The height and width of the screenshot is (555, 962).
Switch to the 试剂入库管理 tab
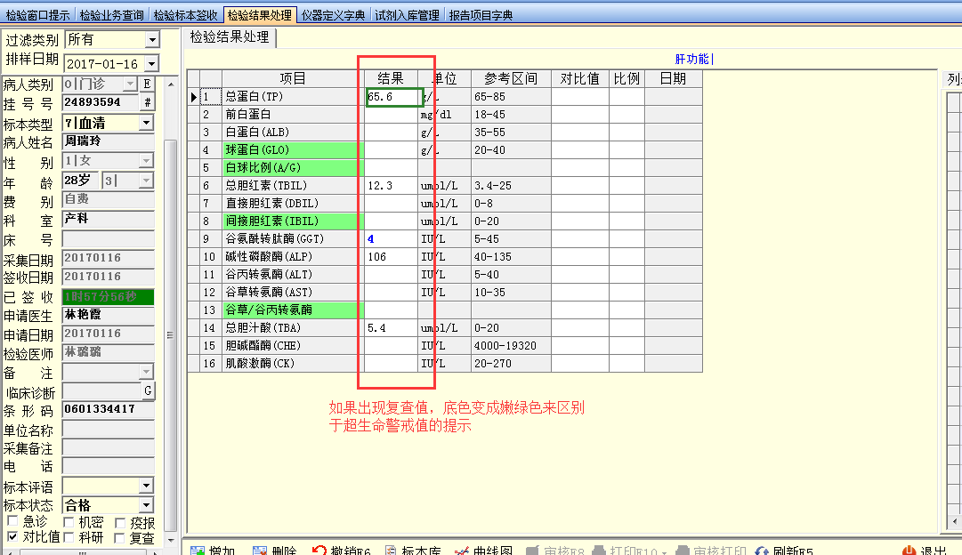tap(407, 15)
